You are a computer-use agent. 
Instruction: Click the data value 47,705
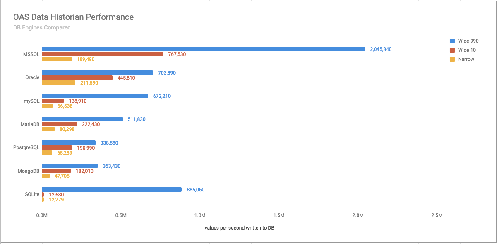pos(62,176)
